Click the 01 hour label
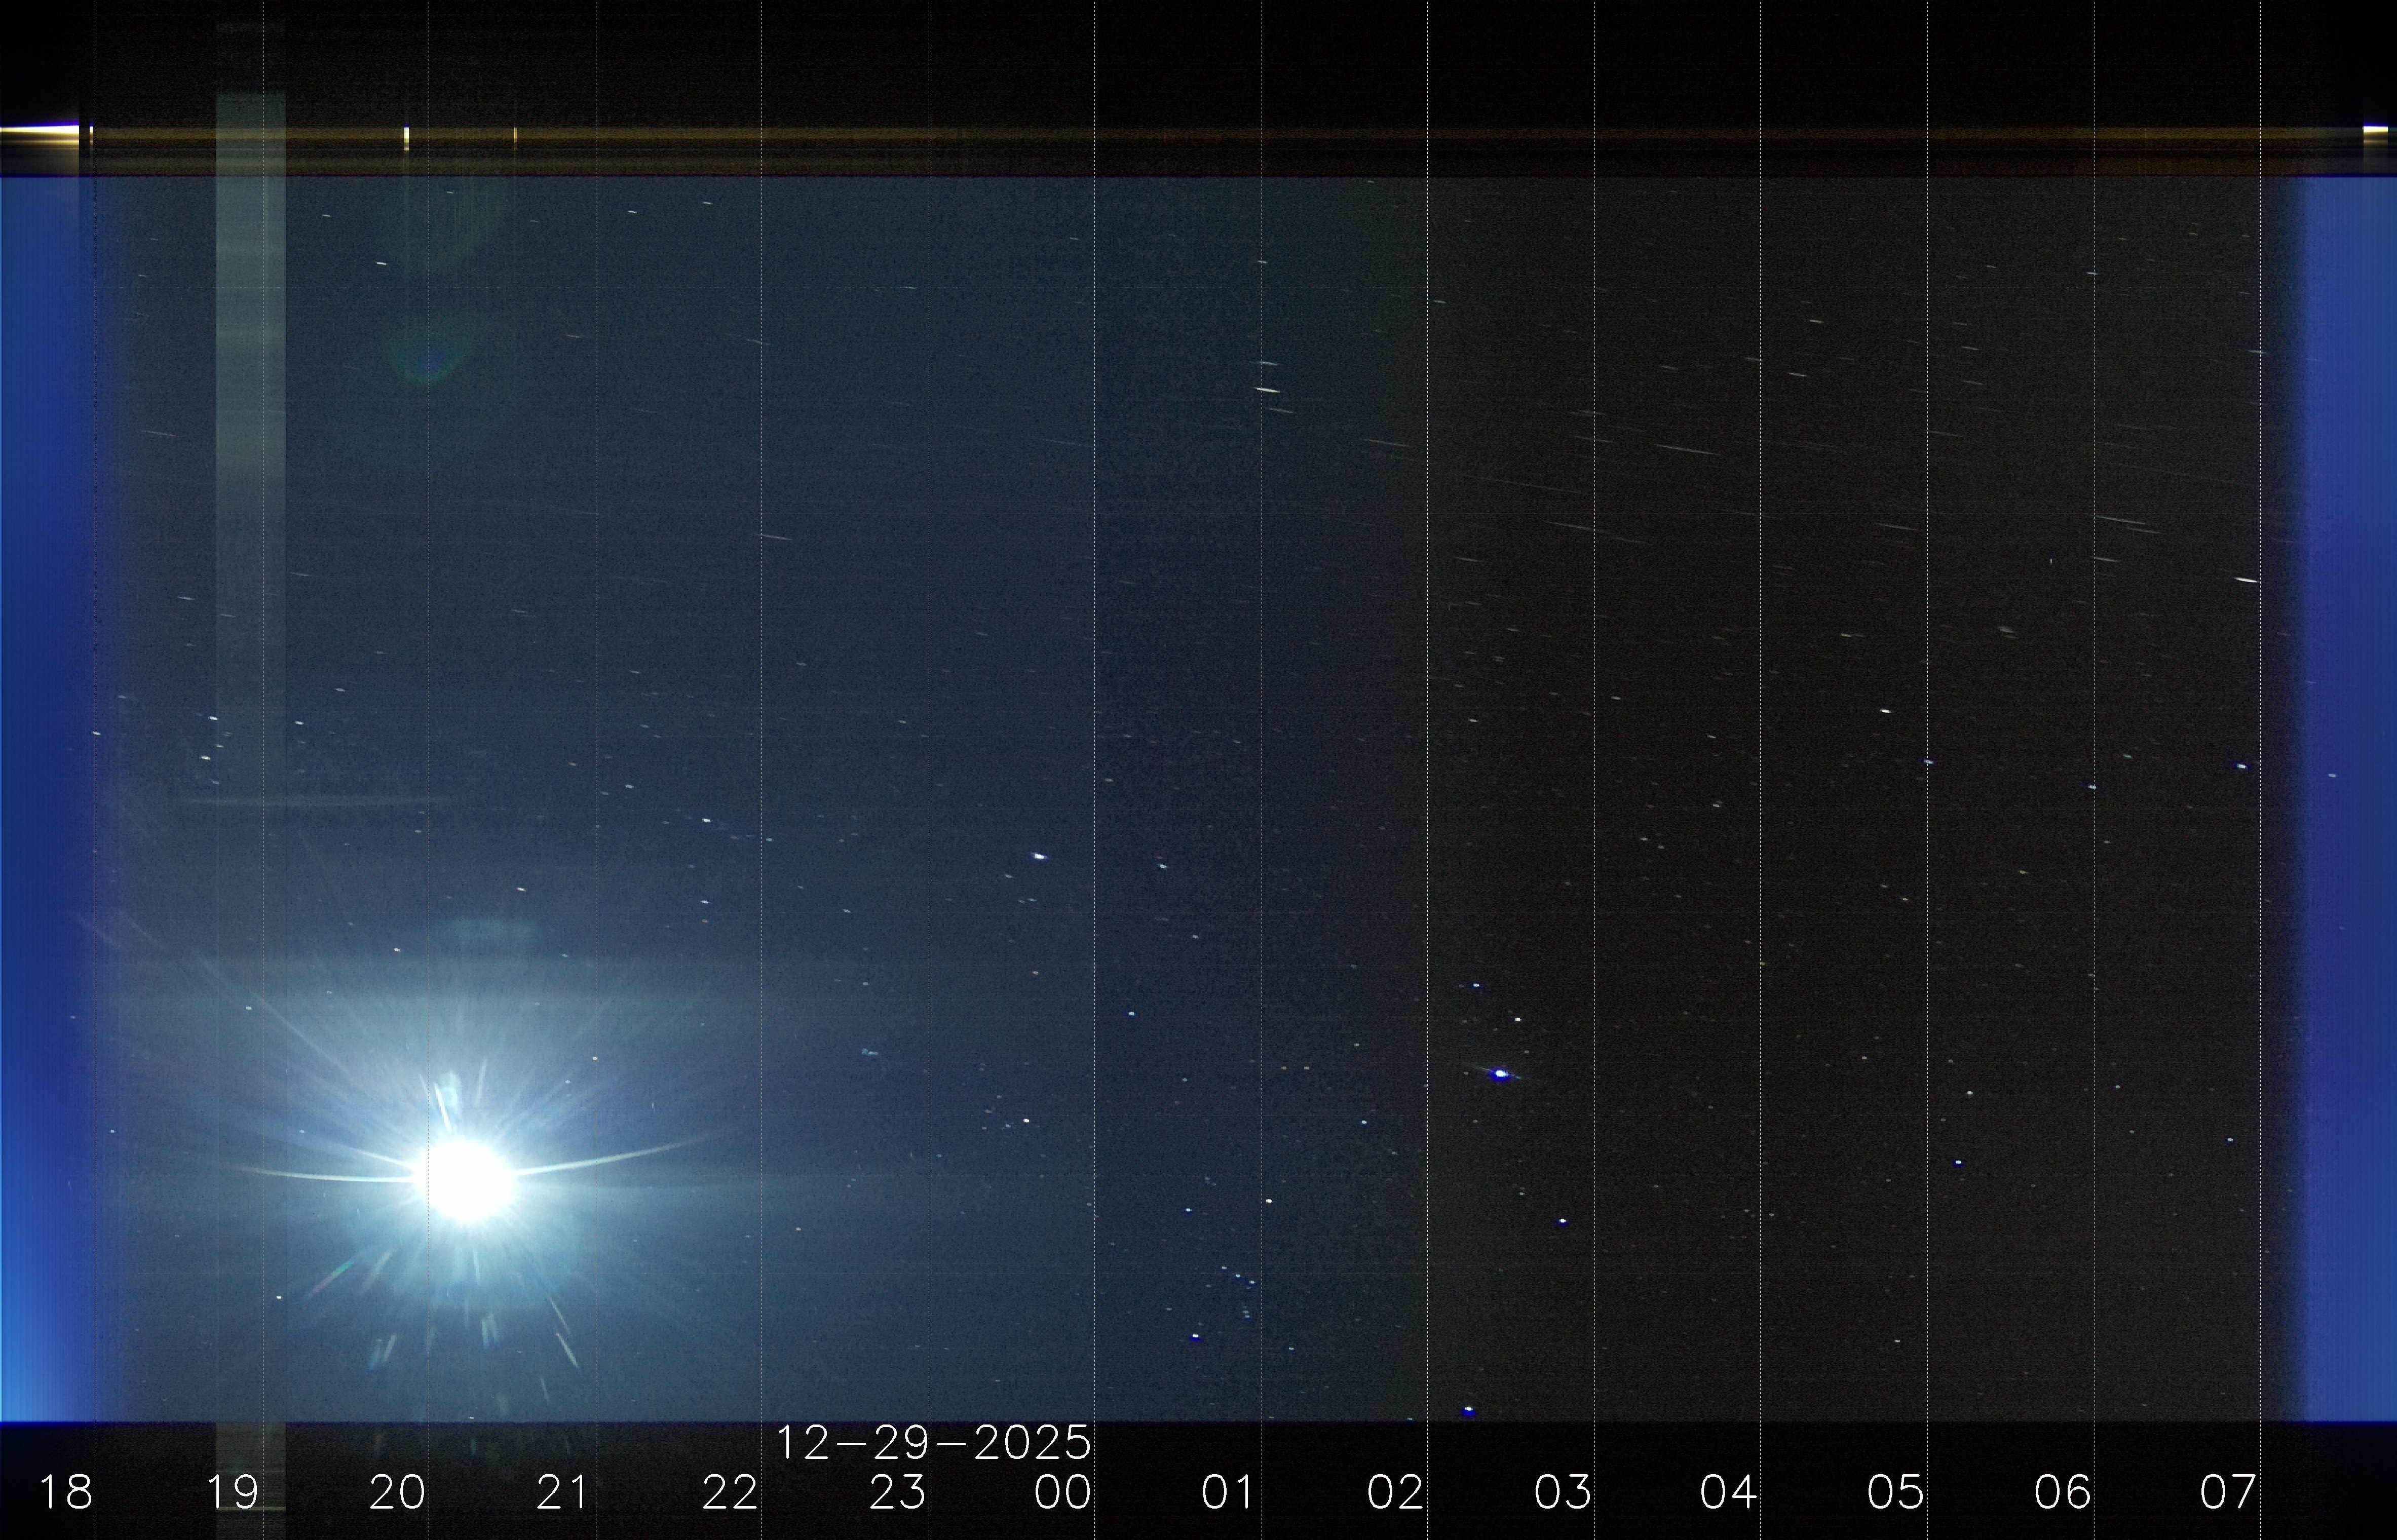 tap(1228, 1493)
